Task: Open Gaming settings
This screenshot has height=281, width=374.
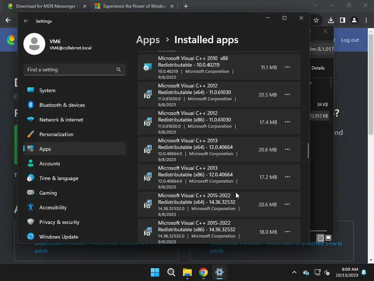Action: [x=75, y=193]
